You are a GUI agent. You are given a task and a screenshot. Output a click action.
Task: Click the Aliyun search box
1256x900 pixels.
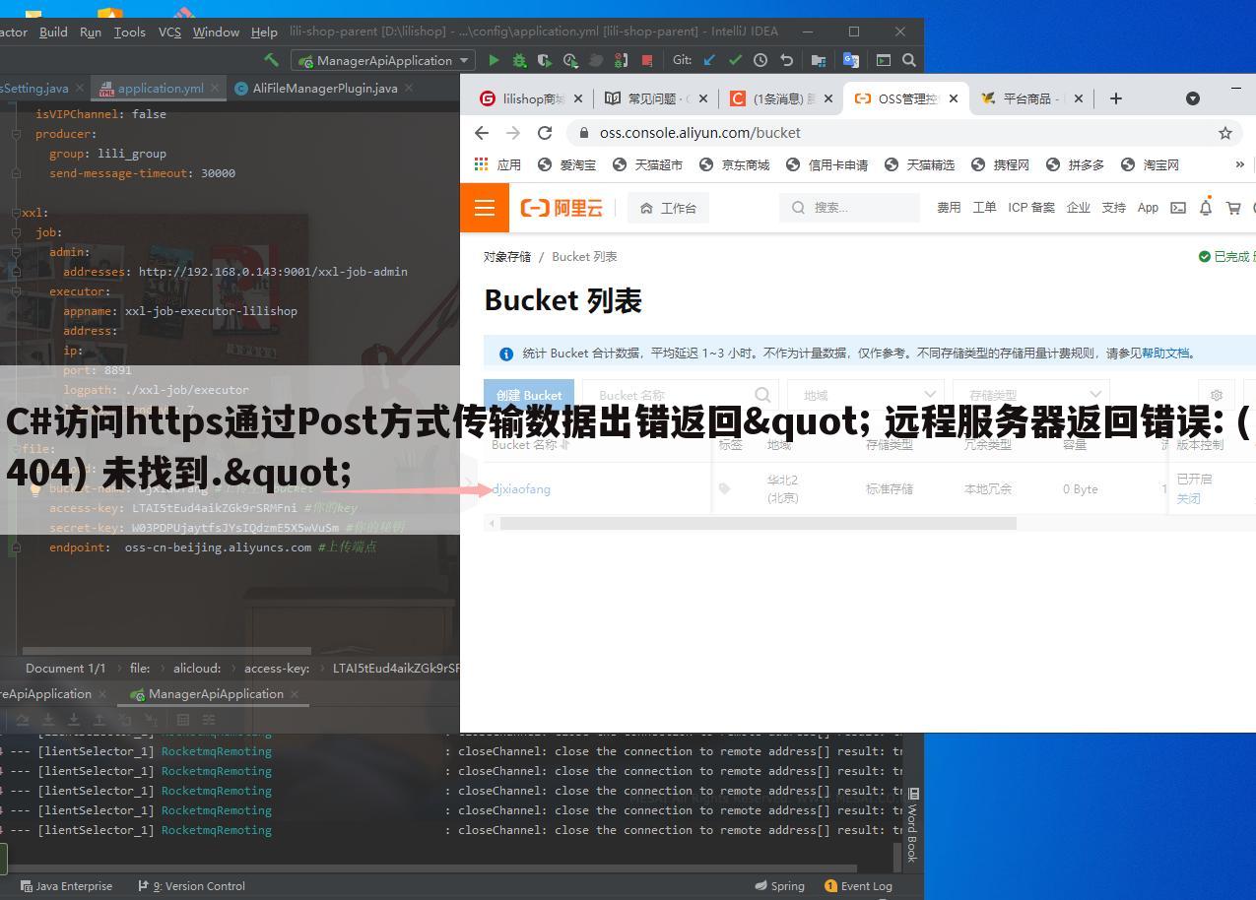(850, 208)
